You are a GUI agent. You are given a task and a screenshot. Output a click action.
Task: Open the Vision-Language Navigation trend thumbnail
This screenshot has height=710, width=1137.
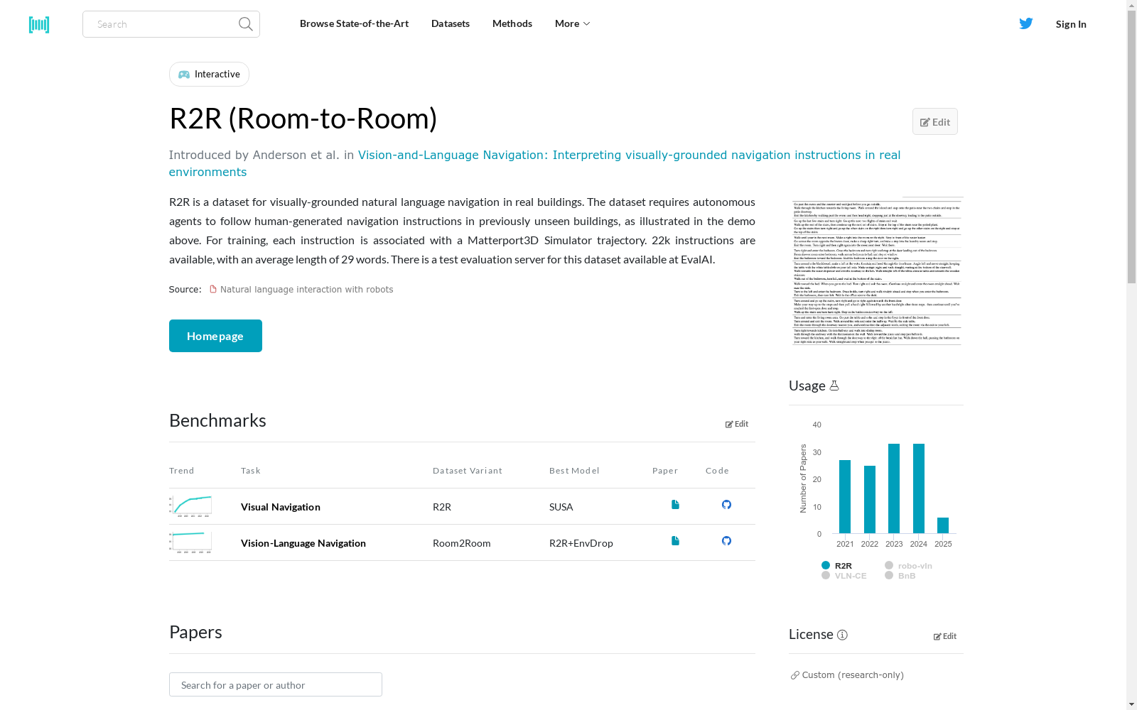point(190,542)
